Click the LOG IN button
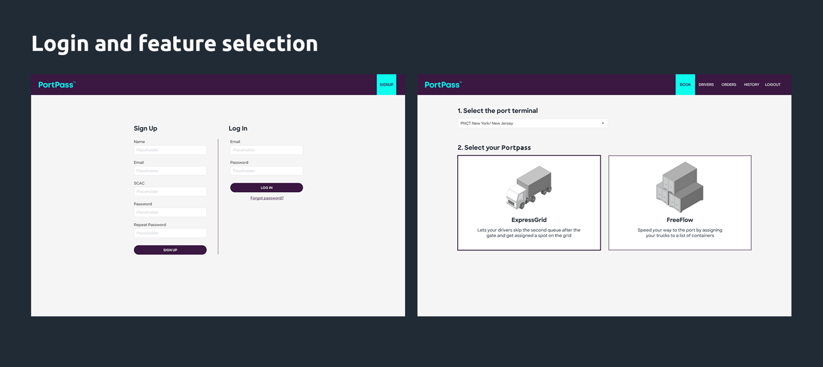 266,187
